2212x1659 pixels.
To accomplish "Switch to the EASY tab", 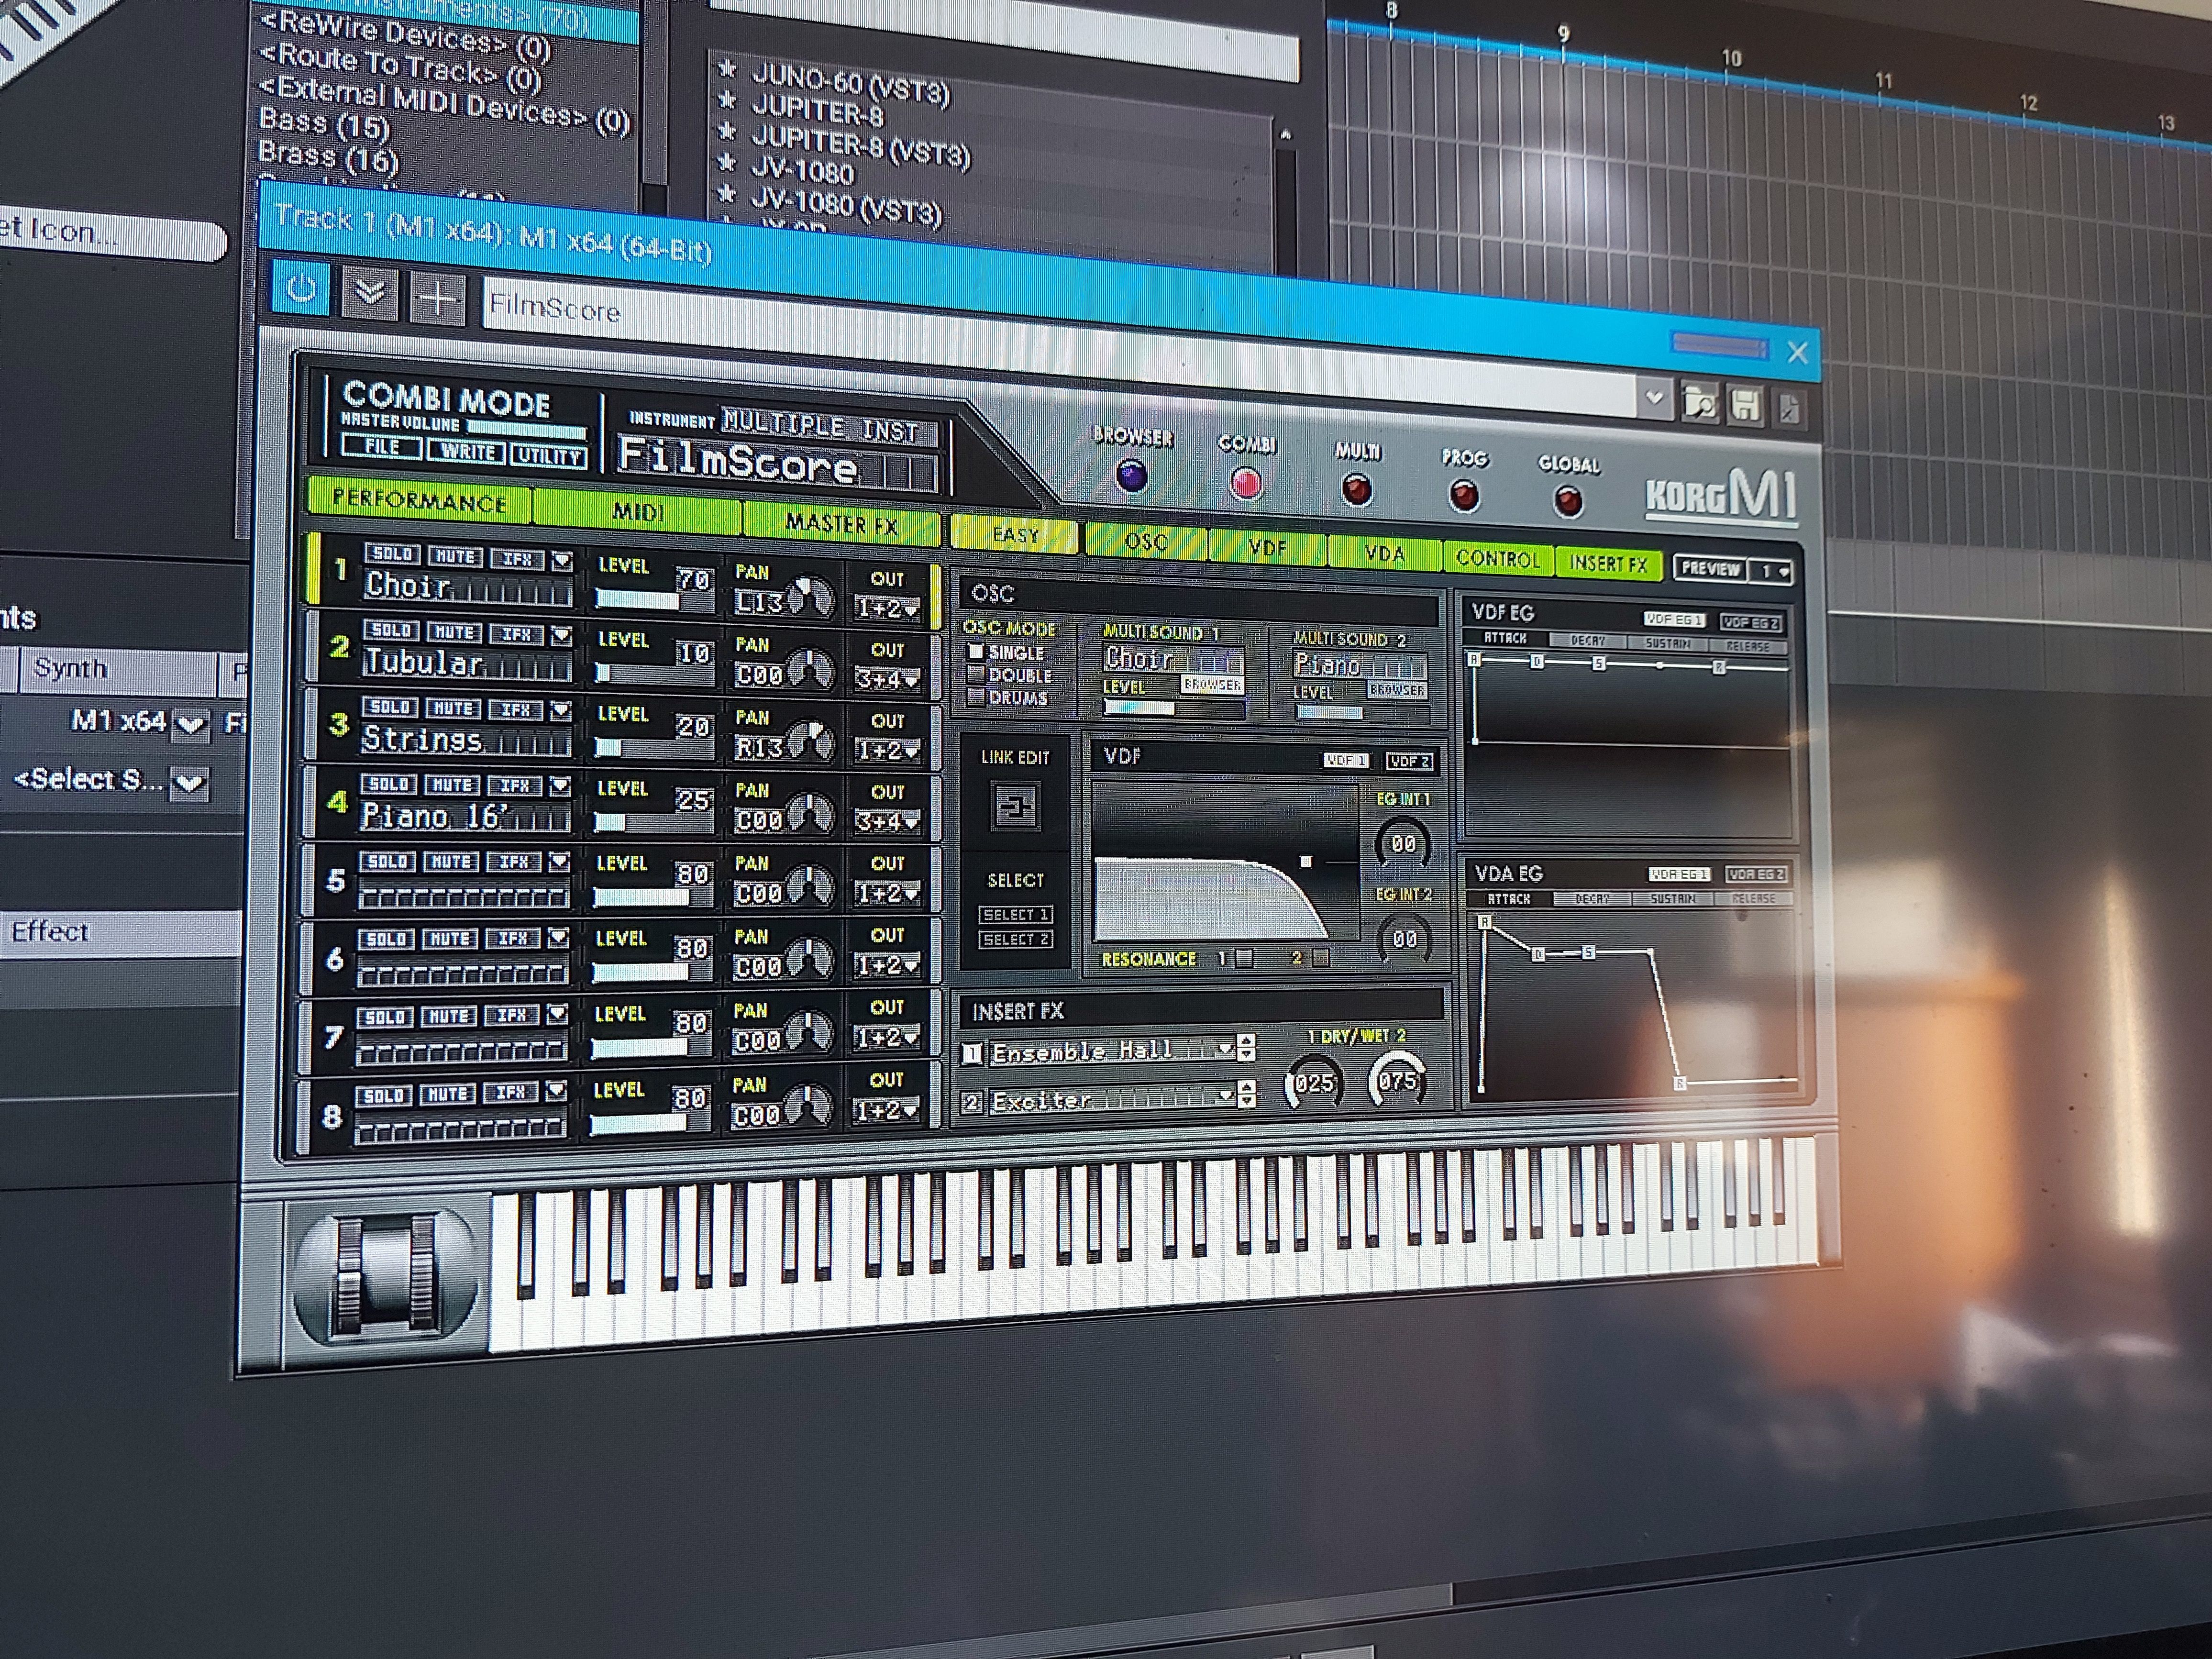I will click(x=1015, y=535).
